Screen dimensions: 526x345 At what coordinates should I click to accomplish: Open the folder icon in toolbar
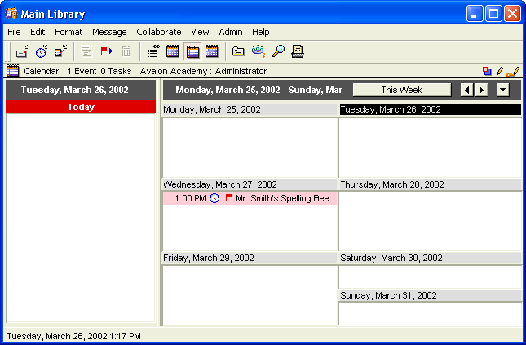238,51
